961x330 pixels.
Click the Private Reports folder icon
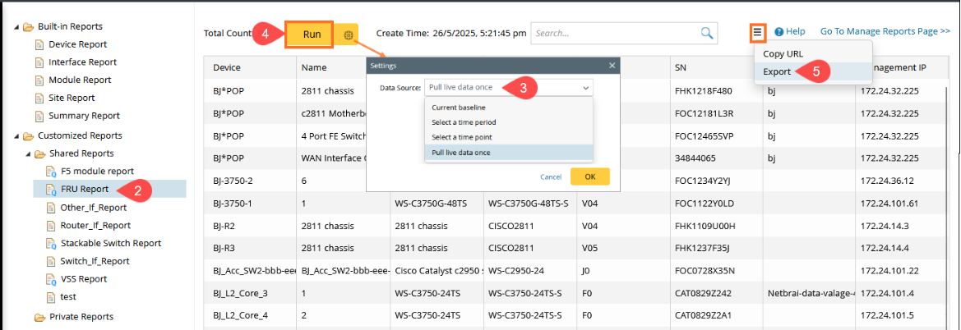[x=39, y=317]
